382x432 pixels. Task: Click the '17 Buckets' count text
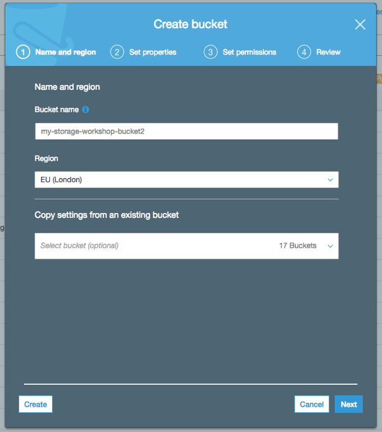click(298, 245)
